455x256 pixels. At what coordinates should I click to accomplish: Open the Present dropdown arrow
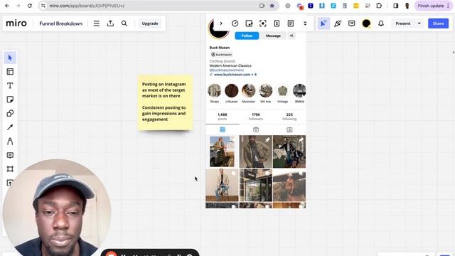(419, 23)
